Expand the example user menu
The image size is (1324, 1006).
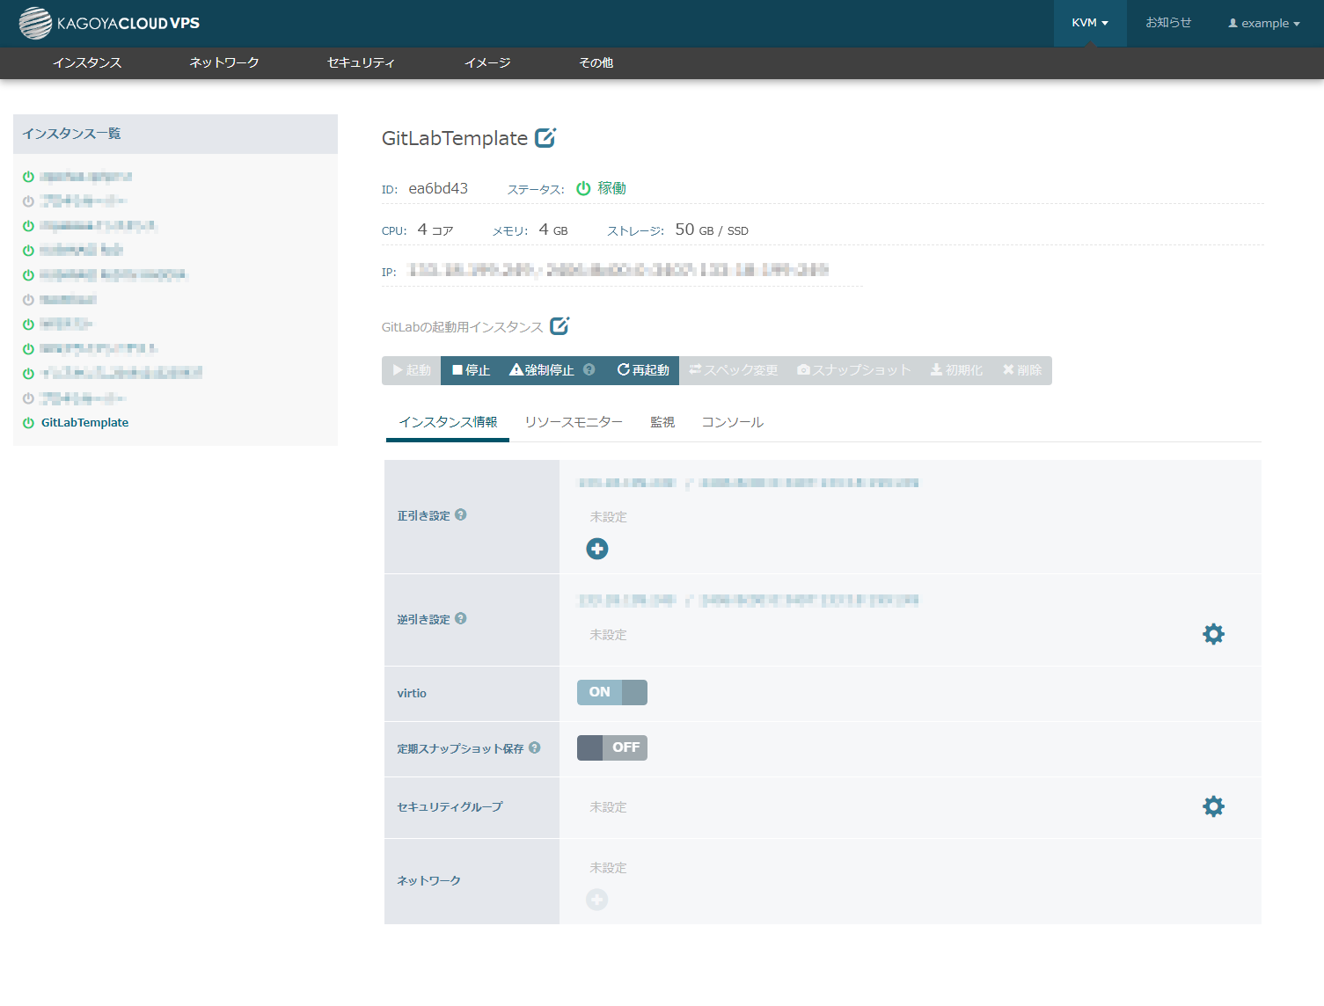point(1263,24)
